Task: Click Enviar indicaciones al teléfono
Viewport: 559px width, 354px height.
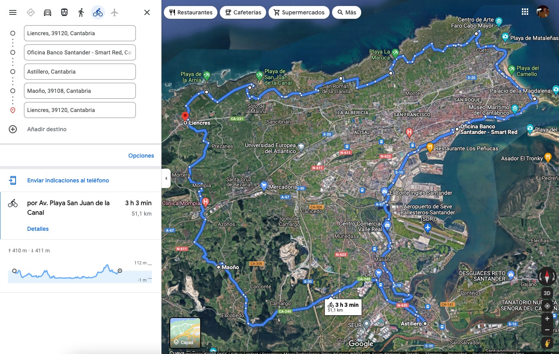Action: 68,180
